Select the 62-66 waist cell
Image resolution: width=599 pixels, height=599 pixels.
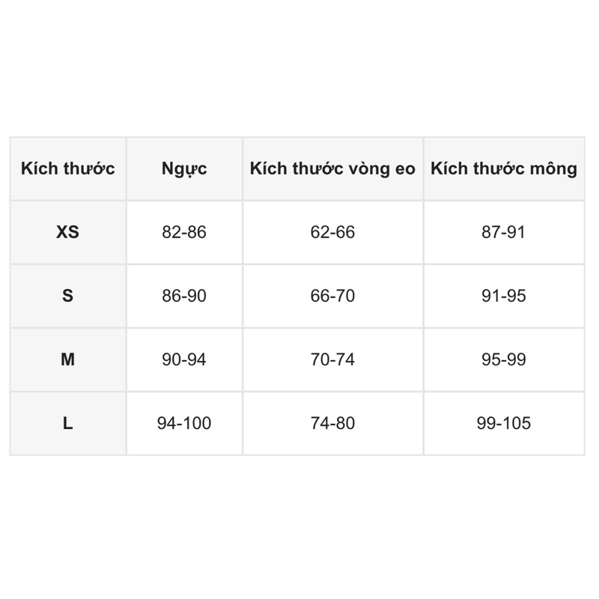point(332,232)
